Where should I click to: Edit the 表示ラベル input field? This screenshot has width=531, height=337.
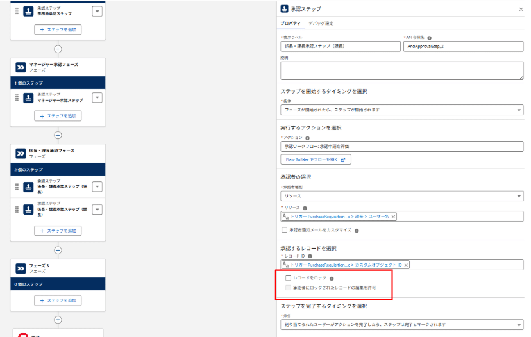point(341,46)
